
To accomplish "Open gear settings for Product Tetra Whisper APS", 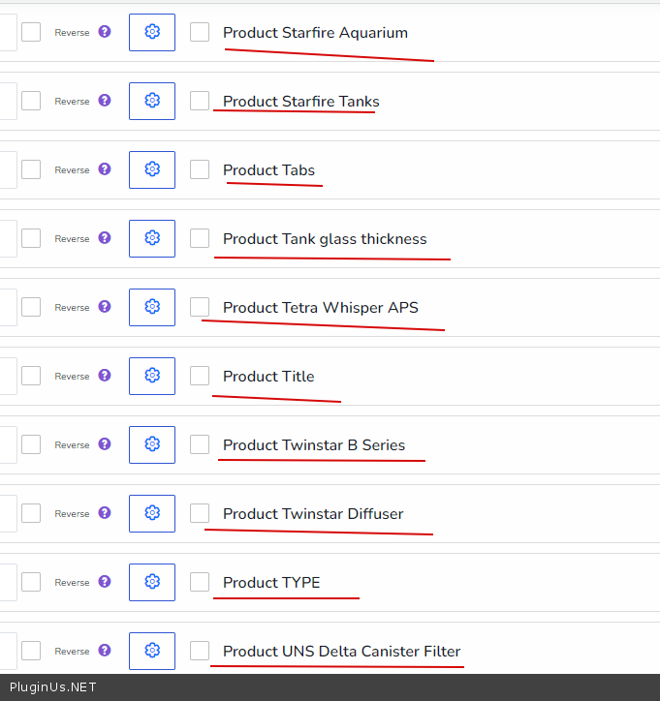I will [x=152, y=307].
